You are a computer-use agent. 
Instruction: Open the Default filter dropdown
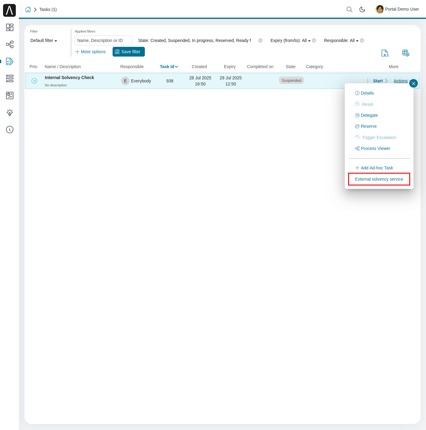tap(43, 40)
